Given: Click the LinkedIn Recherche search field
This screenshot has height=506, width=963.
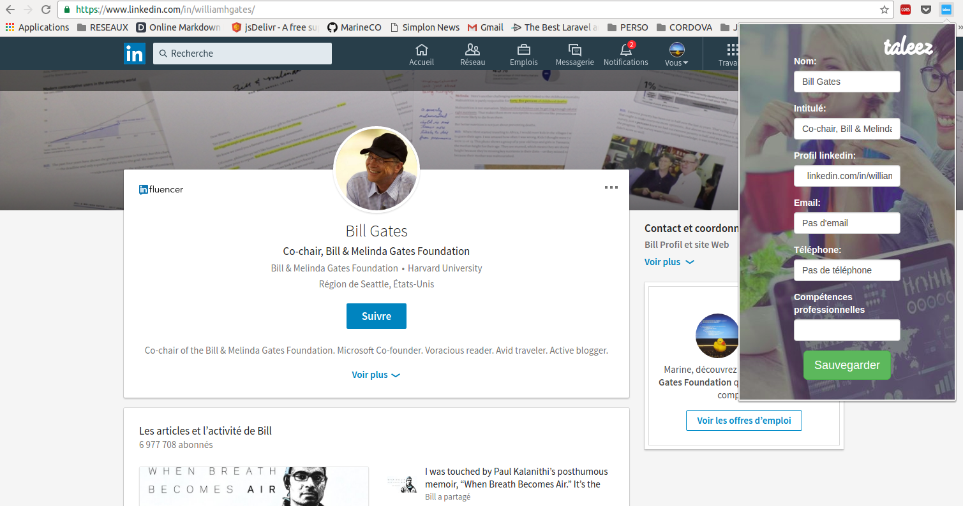Looking at the screenshot, I should (x=243, y=54).
